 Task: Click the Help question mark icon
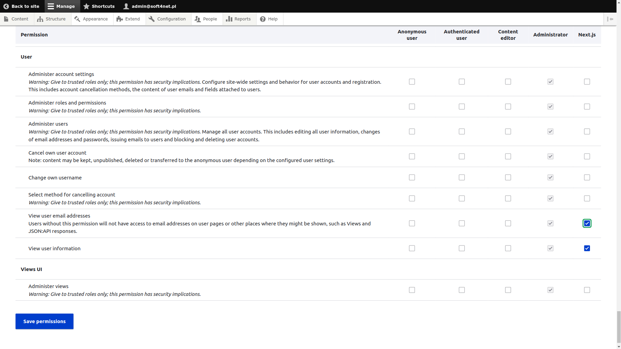click(263, 19)
